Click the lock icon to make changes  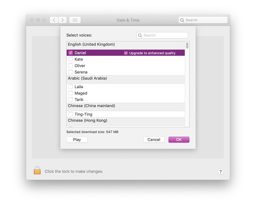pos(37,171)
